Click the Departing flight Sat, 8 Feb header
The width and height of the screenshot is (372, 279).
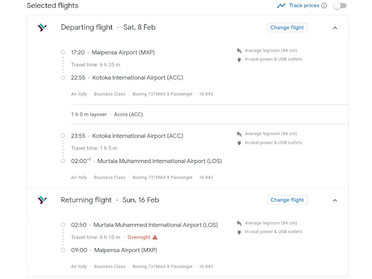[x=108, y=27]
